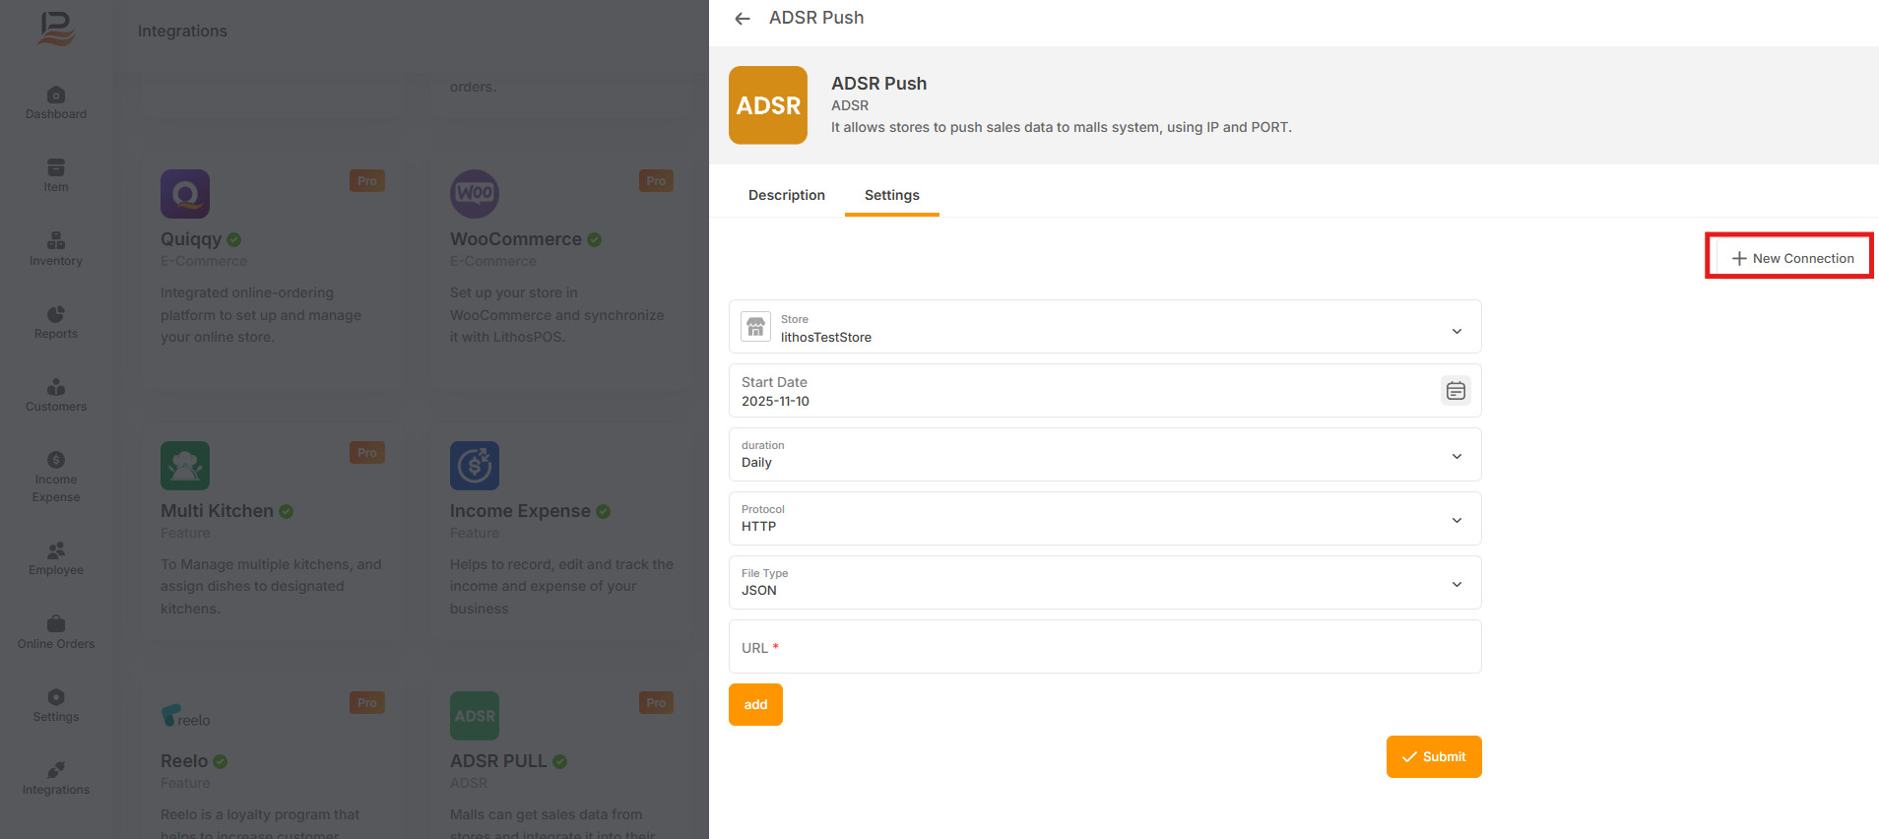This screenshot has width=1879, height=839.
Task: Click the New Connection button
Action: pyautogui.click(x=1791, y=258)
